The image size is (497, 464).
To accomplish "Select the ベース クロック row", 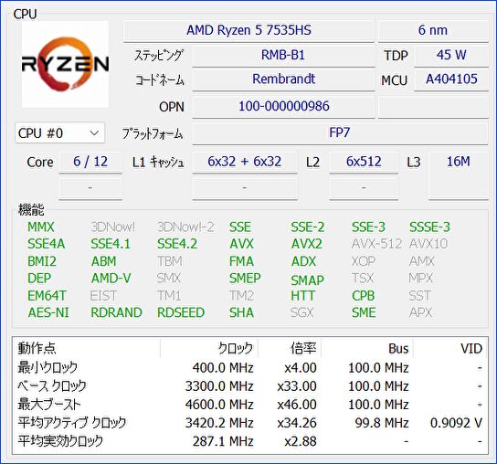I will tap(250, 386).
